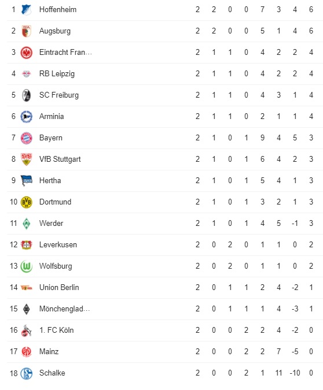This screenshot has width=323, height=390.
Task: Click Hoffenheim's points value of 6
Action: (x=311, y=9)
